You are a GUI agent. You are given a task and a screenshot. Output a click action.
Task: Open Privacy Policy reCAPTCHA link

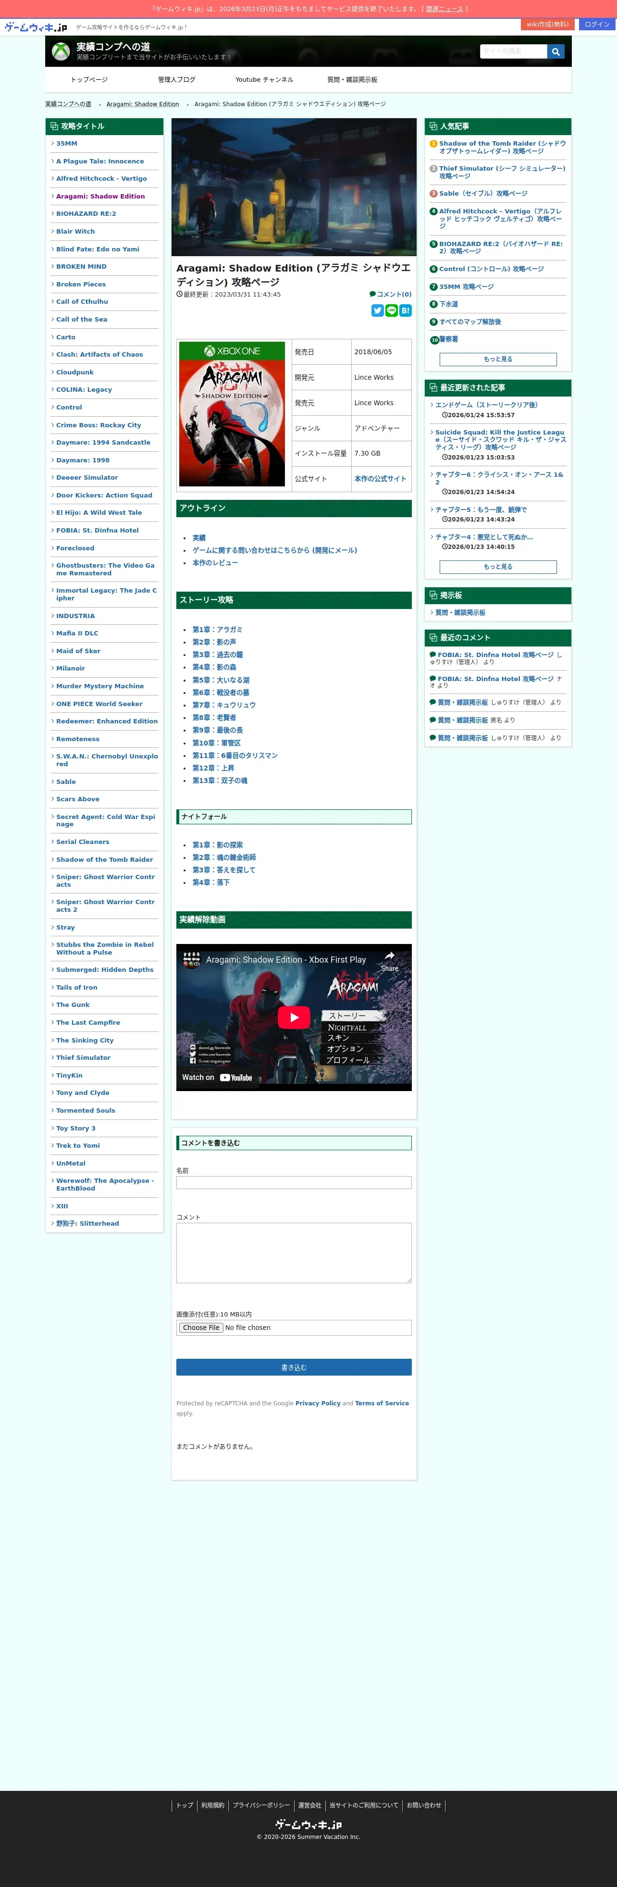coord(317,1403)
